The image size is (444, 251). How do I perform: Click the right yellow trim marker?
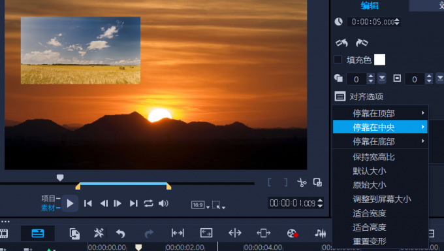(x=168, y=186)
